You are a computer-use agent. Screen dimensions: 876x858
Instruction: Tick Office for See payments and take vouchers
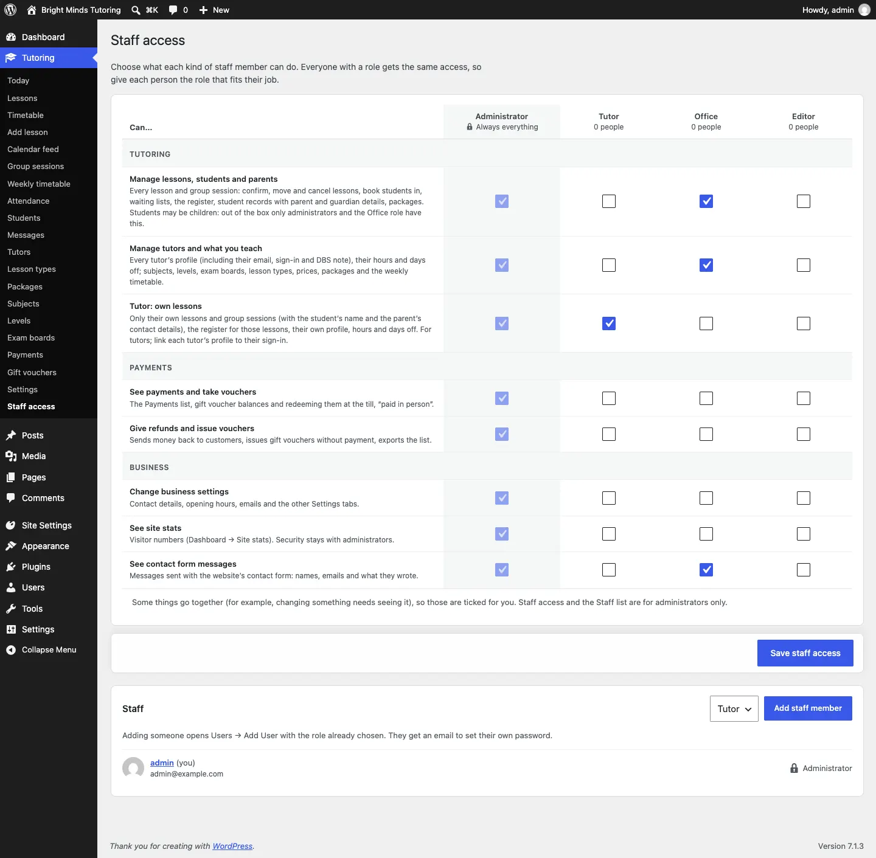(x=706, y=398)
